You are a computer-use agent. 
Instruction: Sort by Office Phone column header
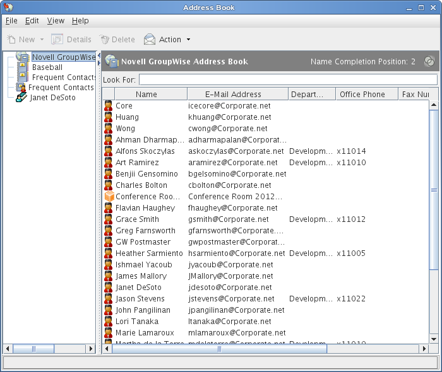click(367, 94)
